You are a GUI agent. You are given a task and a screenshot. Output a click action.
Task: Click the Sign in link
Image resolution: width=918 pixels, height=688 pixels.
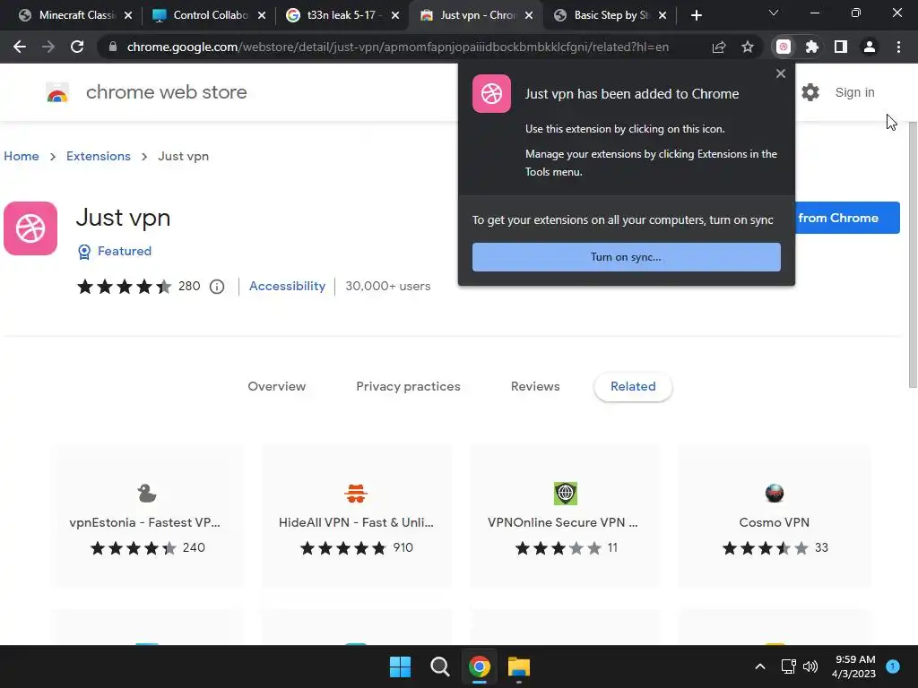click(x=854, y=92)
